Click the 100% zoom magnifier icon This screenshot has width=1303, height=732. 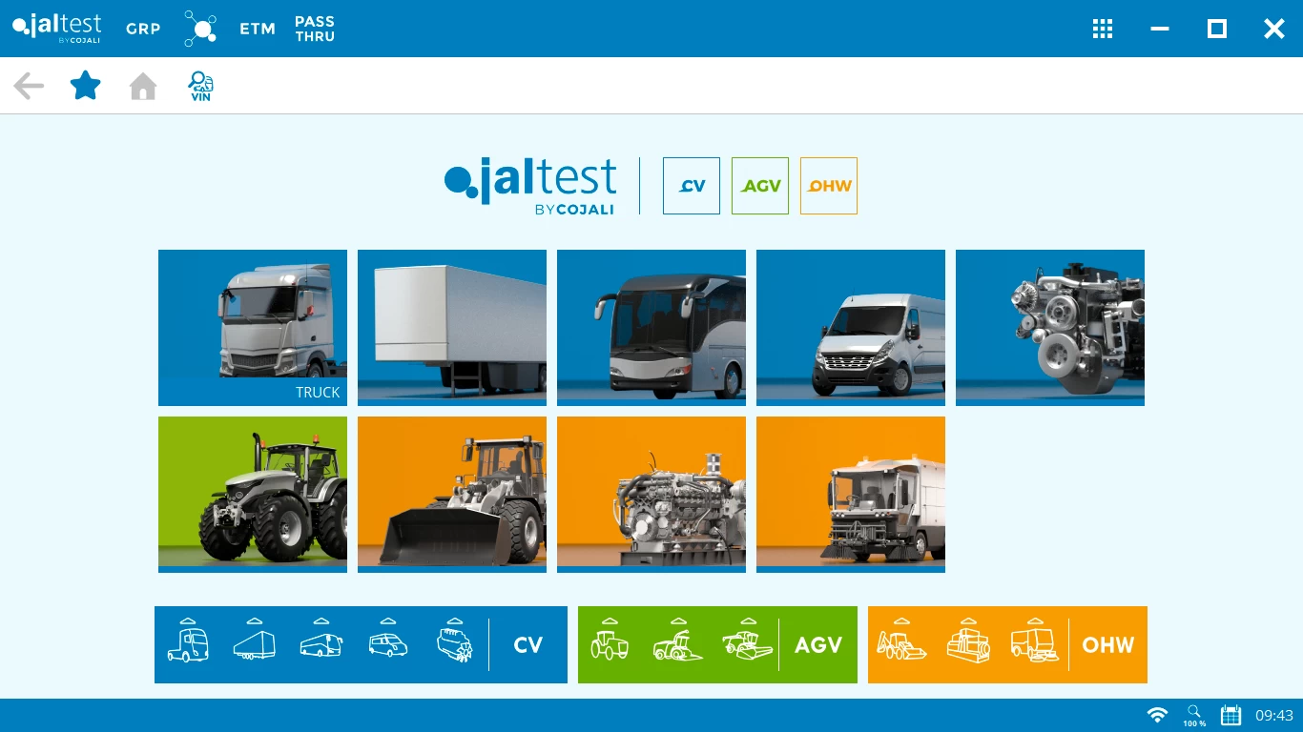coord(1194,715)
